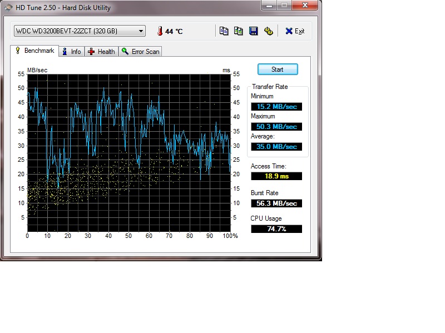Click the HD Tune title bar app icon
This screenshot has height=333, width=445.
point(8,8)
